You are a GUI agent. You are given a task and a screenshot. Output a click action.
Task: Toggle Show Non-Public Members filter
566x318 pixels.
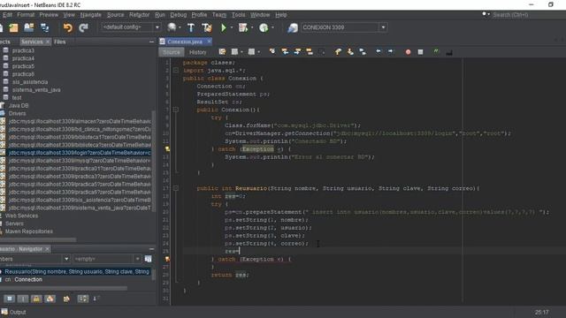click(50, 299)
